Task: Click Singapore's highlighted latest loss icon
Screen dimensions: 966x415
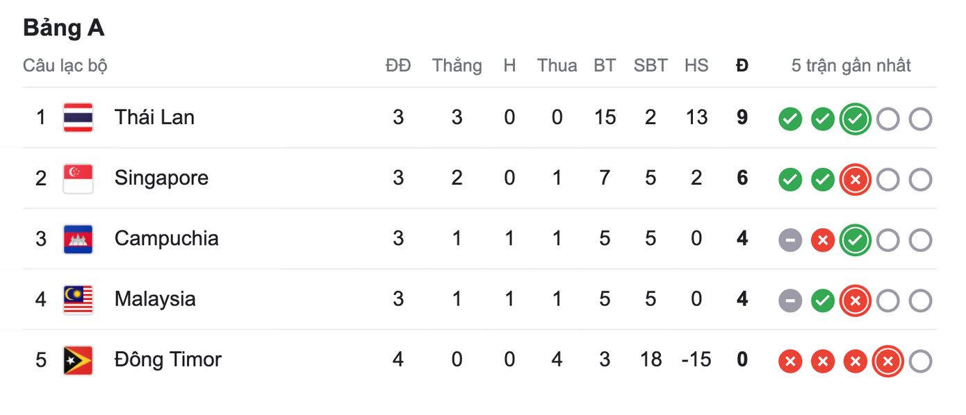Action: pos(856,180)
